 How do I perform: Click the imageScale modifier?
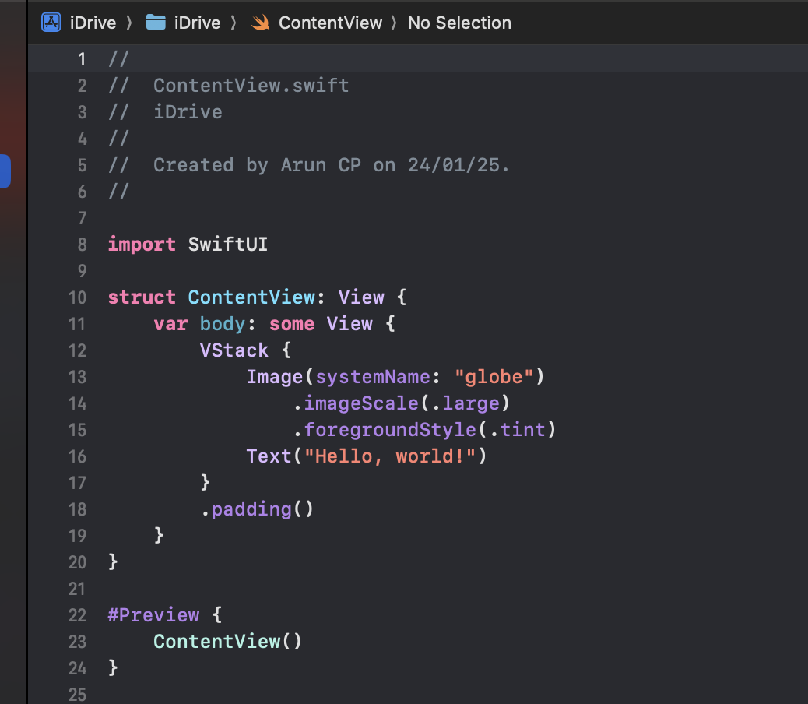click(x=360, y=403)
